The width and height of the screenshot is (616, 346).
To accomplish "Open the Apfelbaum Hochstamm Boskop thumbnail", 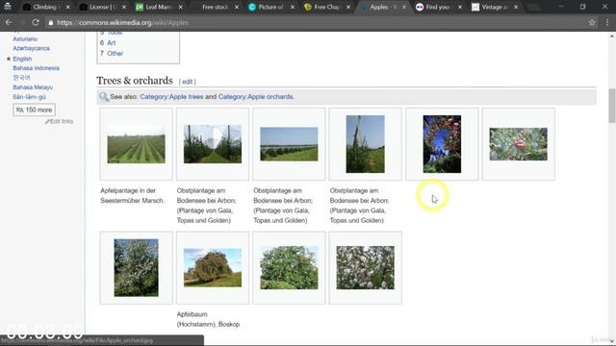I will (213, 267).
